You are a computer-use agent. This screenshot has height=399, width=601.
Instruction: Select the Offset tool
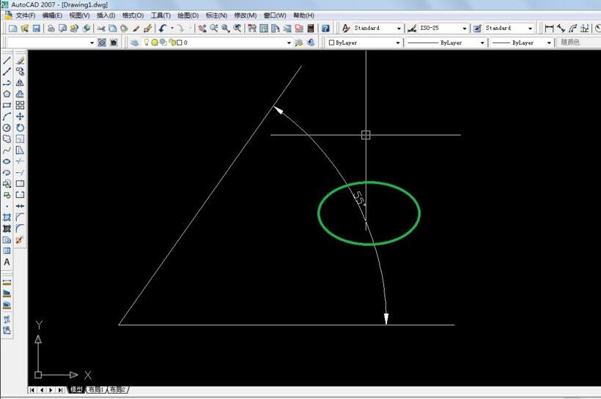coord(20,94)
